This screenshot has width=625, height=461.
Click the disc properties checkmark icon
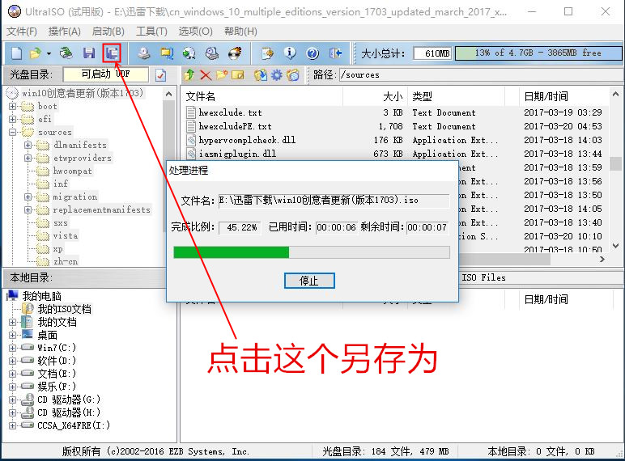(x=160, y=75)
